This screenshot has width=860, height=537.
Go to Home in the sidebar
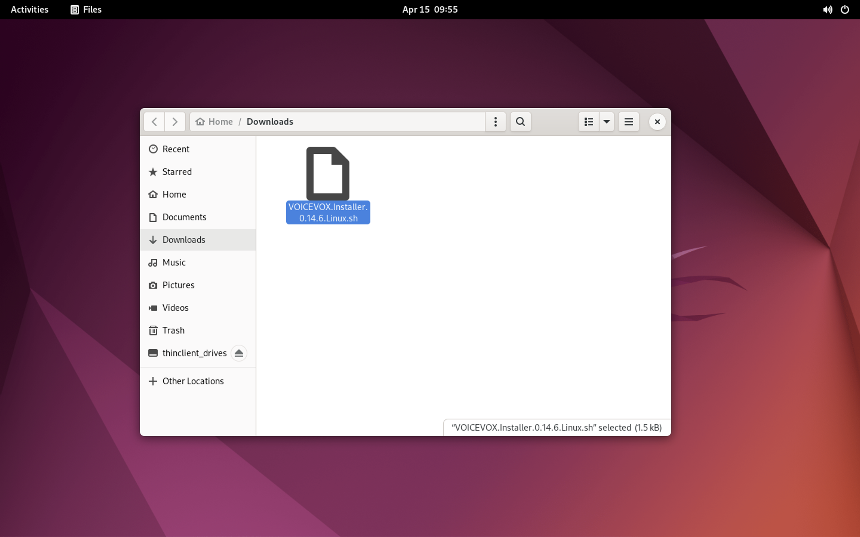(x=174, y=195)
